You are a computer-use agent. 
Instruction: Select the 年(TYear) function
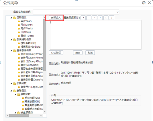tap(26, 21)
